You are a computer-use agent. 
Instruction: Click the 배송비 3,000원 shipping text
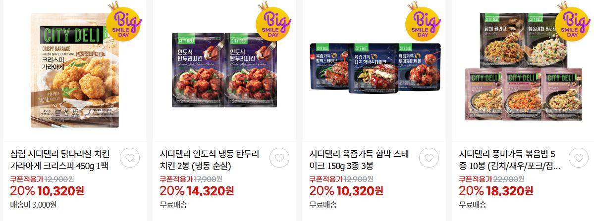pos(34,205)
